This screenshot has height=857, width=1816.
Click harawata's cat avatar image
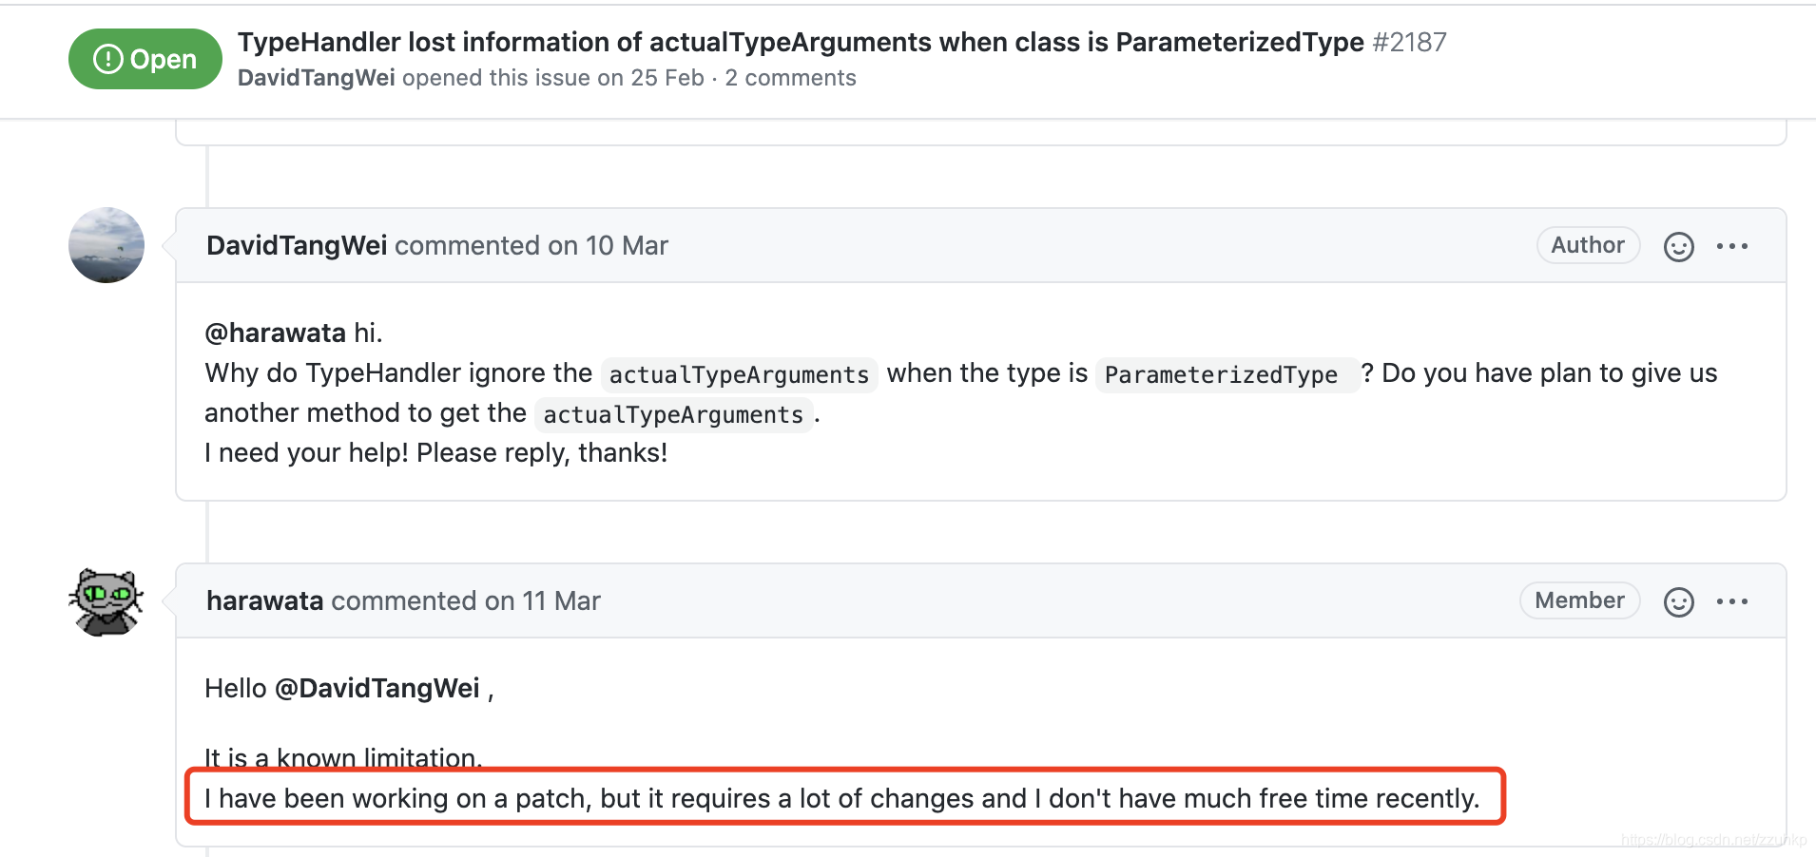click(x=106, y=601)
